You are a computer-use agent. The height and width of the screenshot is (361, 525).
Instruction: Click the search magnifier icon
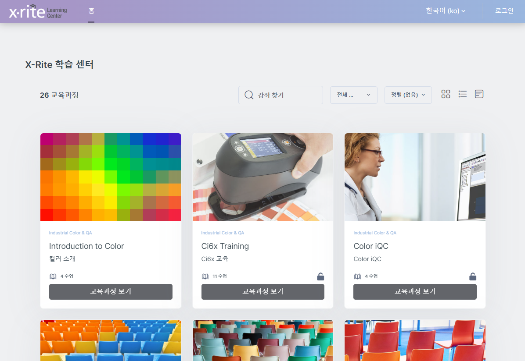[249, 95]
